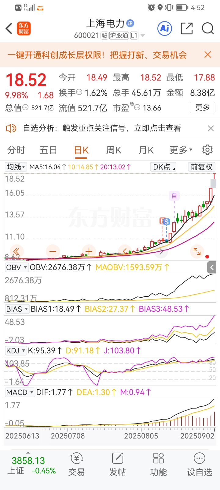Tap the share icon in header
This screenshot has height=490, width=220.
tap(187, 28)
